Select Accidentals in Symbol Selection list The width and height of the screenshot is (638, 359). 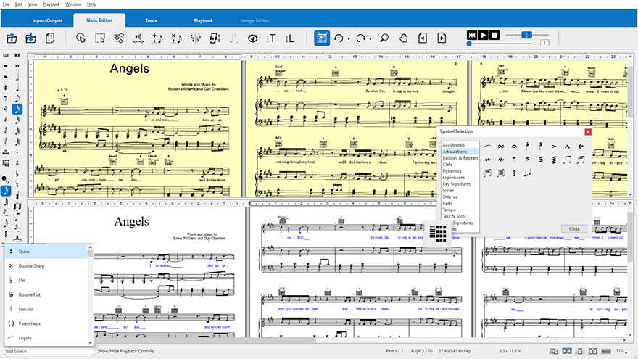pos(453,145)
